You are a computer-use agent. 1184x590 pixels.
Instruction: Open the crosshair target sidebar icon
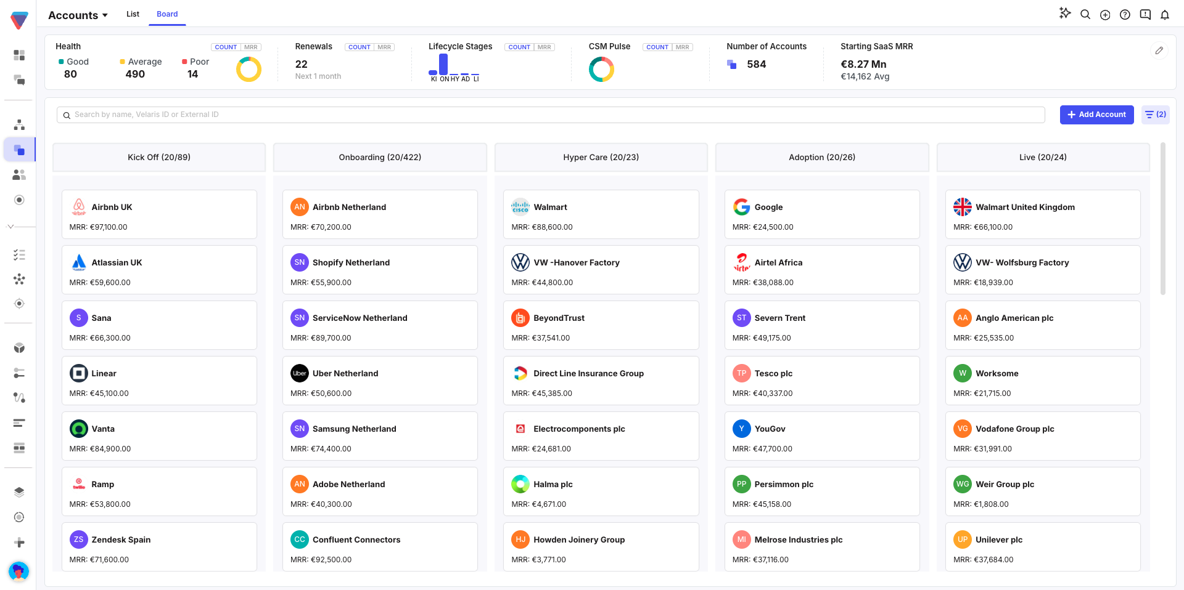pyautogui.click(x=19, y=304)
